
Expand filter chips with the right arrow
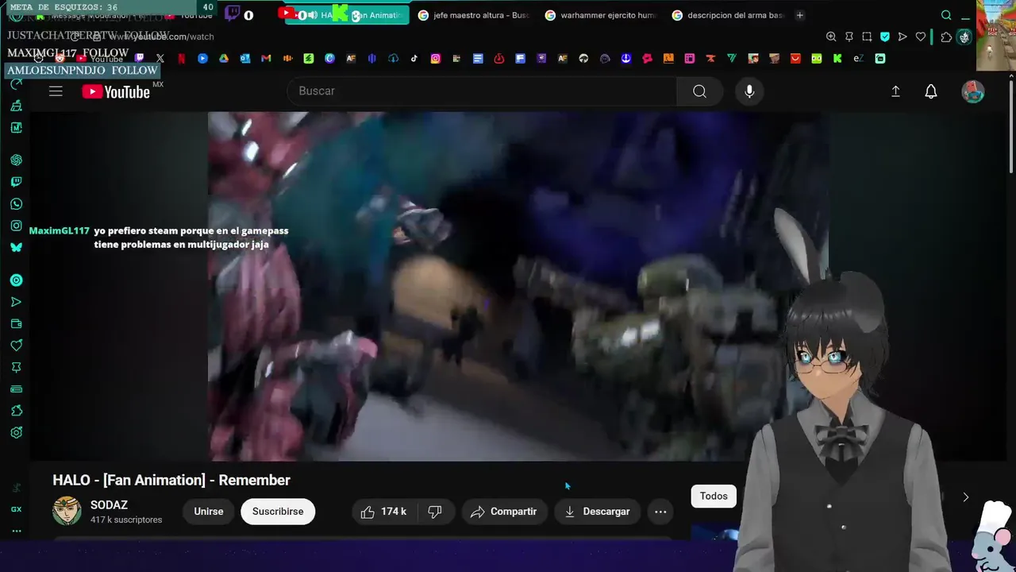[965, 497]
